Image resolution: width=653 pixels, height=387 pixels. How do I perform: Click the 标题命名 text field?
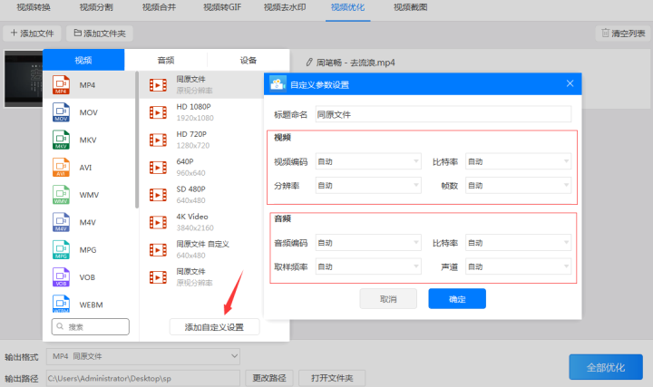tap(443, 114)
